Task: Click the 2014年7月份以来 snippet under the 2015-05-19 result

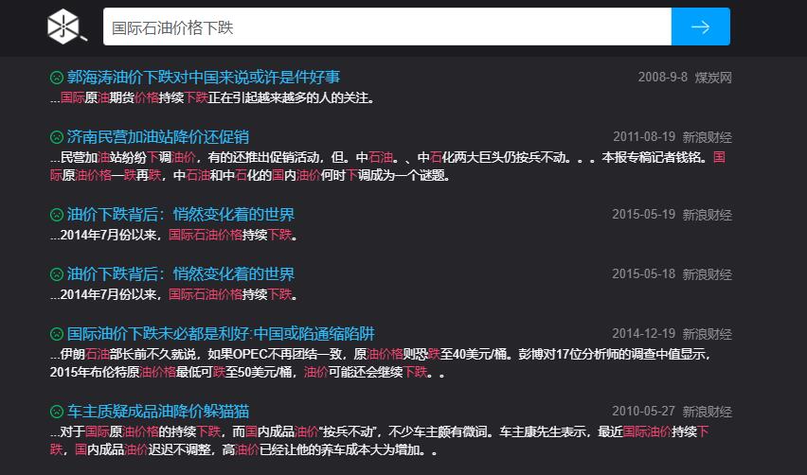Action: click(x=174, y=235)
